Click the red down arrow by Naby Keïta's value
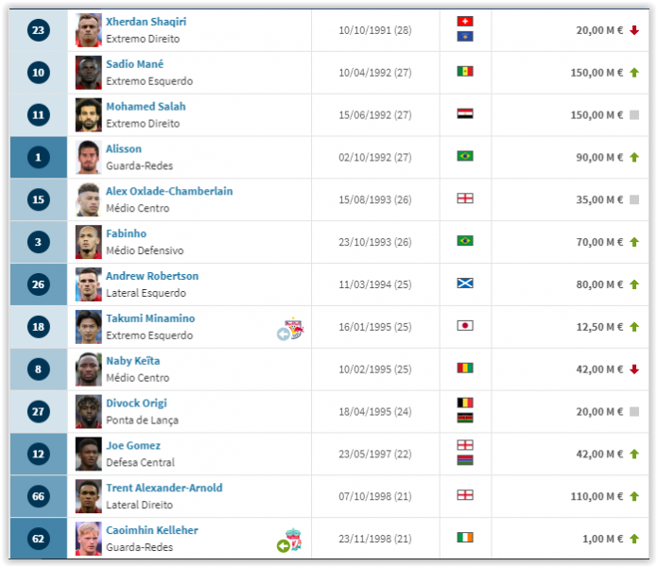 click(x=634, y=369)
